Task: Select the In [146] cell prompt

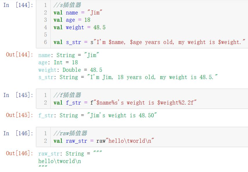Action: pyautogui.click(x=18, y=133)
